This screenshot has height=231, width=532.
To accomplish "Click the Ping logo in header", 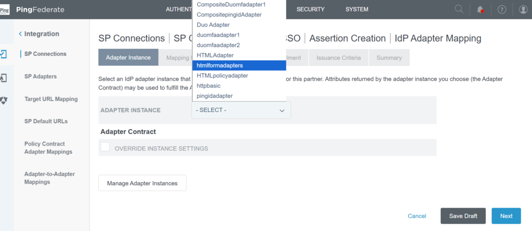I will (5, 9).
